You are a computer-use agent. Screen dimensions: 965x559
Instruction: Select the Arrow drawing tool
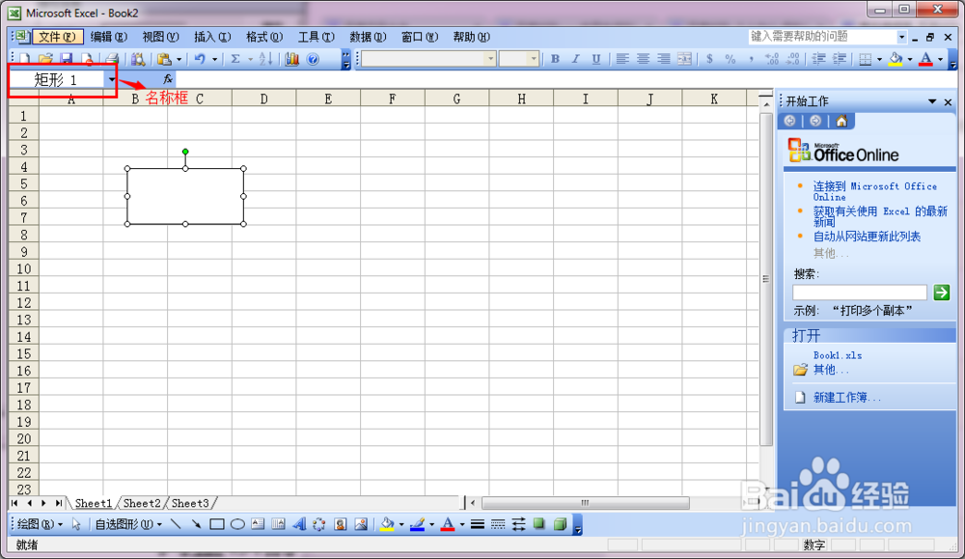tap(196, 524)
